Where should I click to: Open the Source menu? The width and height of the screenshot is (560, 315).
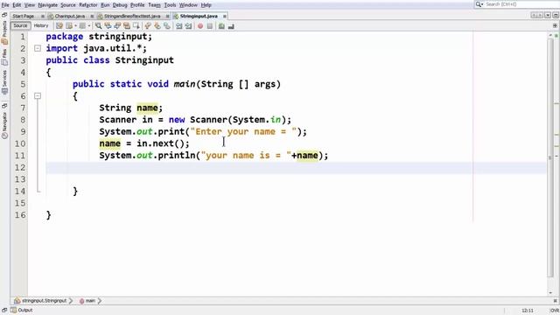(x=68, y=5)
